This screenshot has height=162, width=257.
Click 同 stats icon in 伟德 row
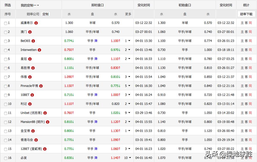tap(250, 77)
